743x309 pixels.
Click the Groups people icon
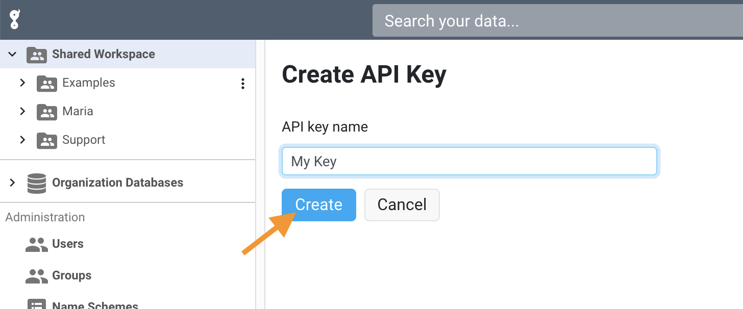point(36,276)
